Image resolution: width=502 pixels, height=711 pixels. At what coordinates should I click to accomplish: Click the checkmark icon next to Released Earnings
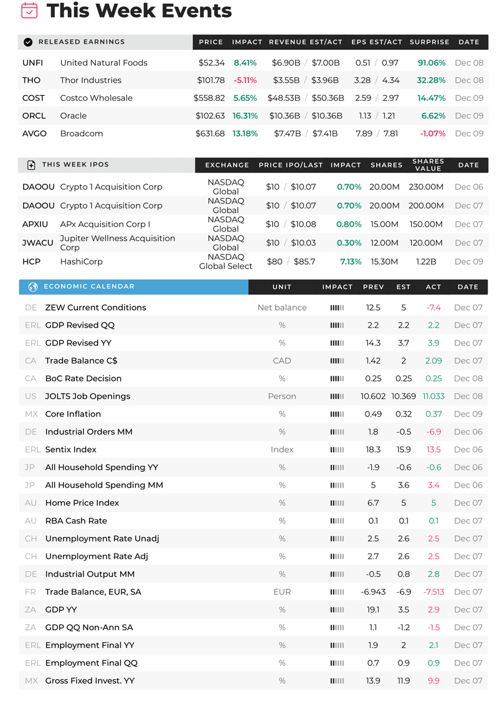(x=28, y=42)
